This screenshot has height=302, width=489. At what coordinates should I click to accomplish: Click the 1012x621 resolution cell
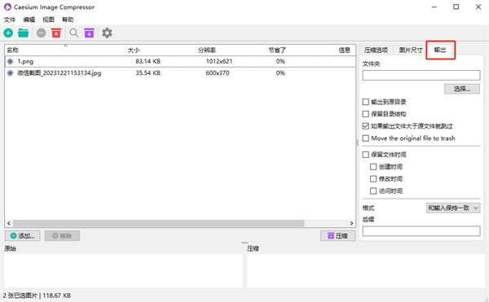click(x=219, y=61)
